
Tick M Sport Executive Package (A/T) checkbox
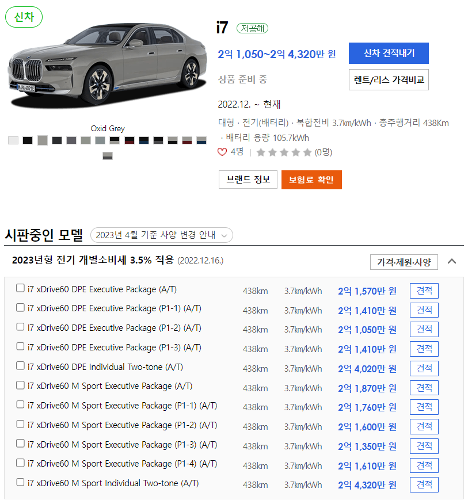coord(20,385)
